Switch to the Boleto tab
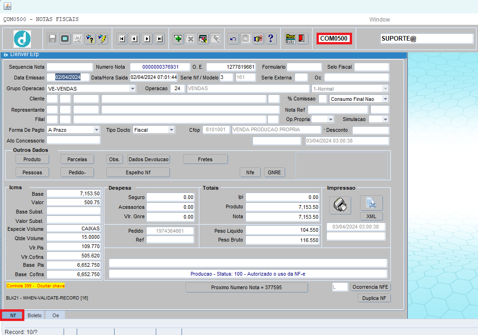 pos(35,315)
